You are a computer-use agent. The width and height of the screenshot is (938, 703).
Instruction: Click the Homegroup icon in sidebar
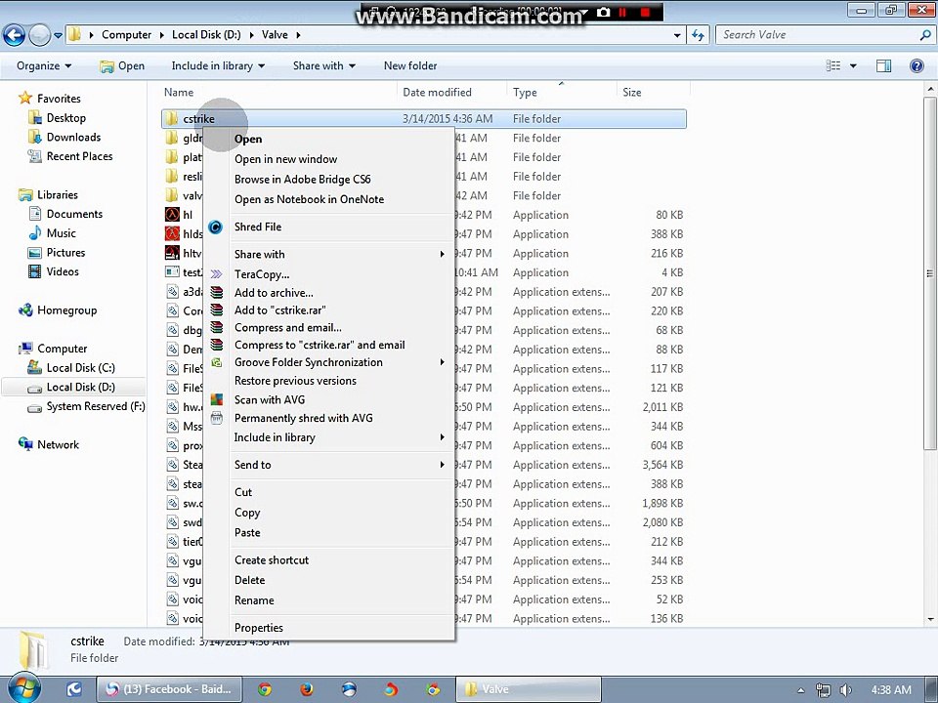coord(25,310)
